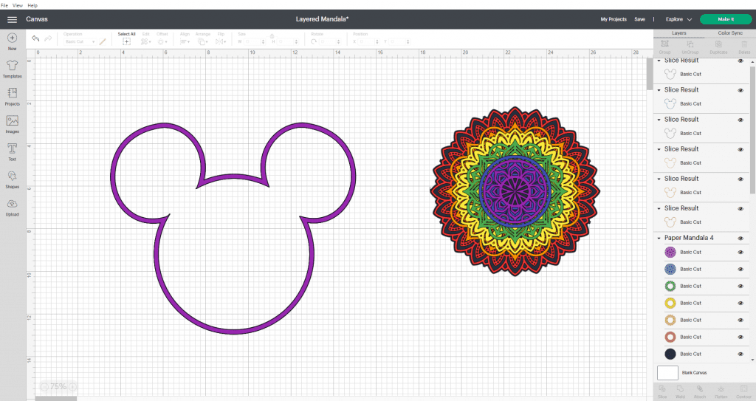756x401 pixels.
Task: Undo the last action
Action: [x=35, y=38]
